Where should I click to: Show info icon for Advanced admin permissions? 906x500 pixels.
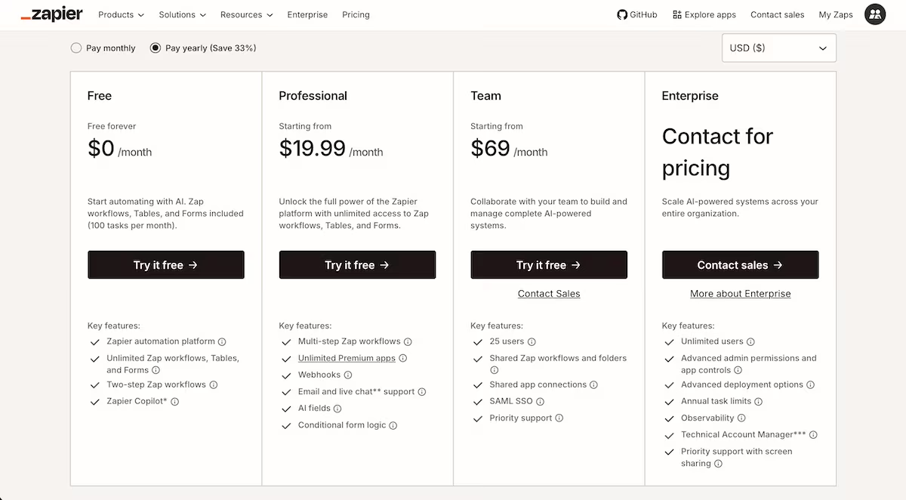tap(738, 371)
